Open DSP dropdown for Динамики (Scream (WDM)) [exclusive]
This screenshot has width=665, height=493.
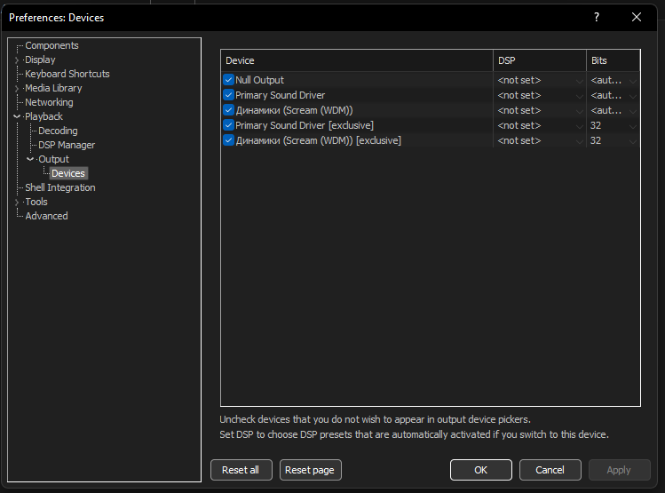[539, 140]
